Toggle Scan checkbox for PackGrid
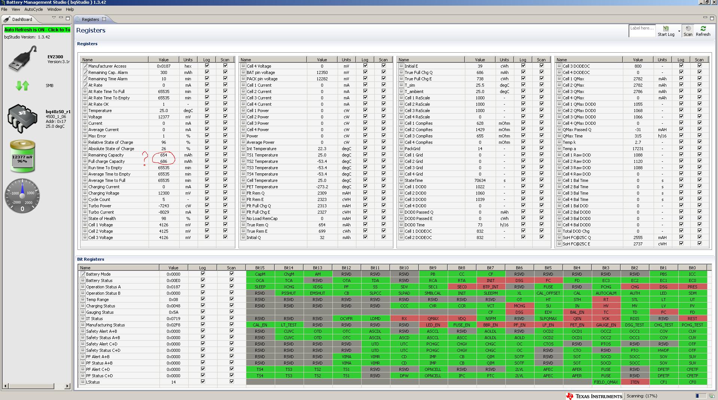 tap(541, 148)
